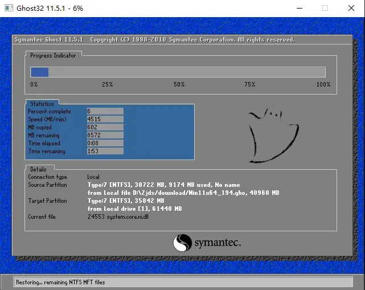Click the Current file label
This screenshot has width=365, height=290.
42,217
